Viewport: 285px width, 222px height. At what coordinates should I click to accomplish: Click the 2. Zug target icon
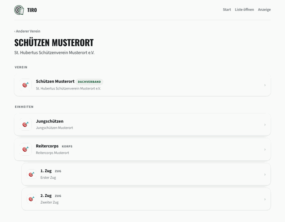(x=31, y=199)
